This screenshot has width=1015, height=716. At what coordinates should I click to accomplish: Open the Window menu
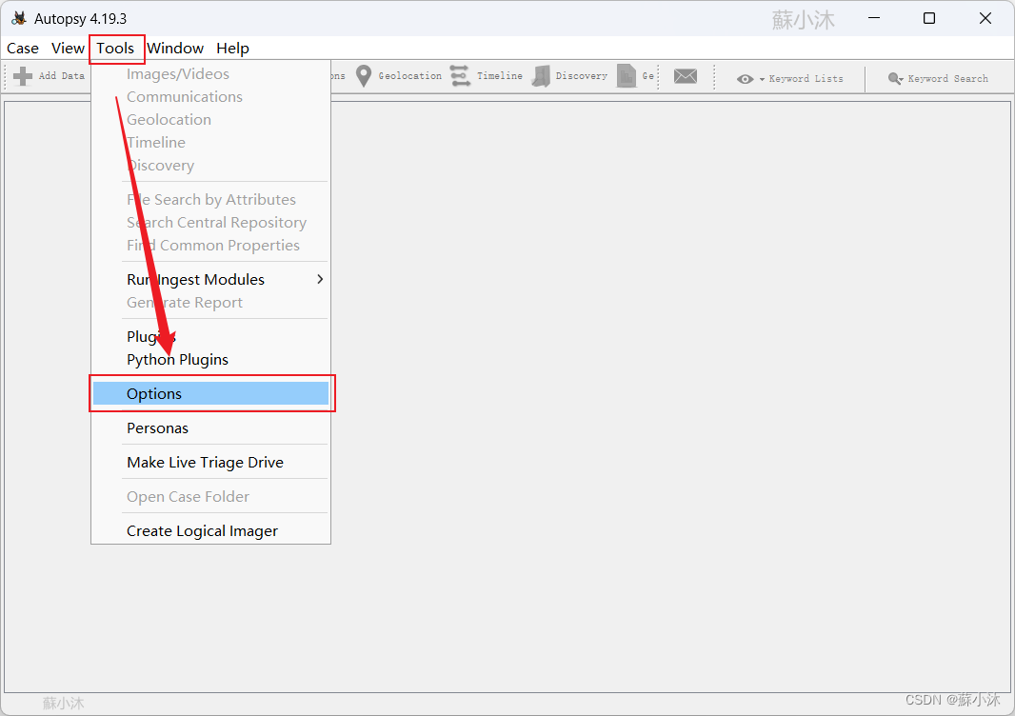point(175,48)
